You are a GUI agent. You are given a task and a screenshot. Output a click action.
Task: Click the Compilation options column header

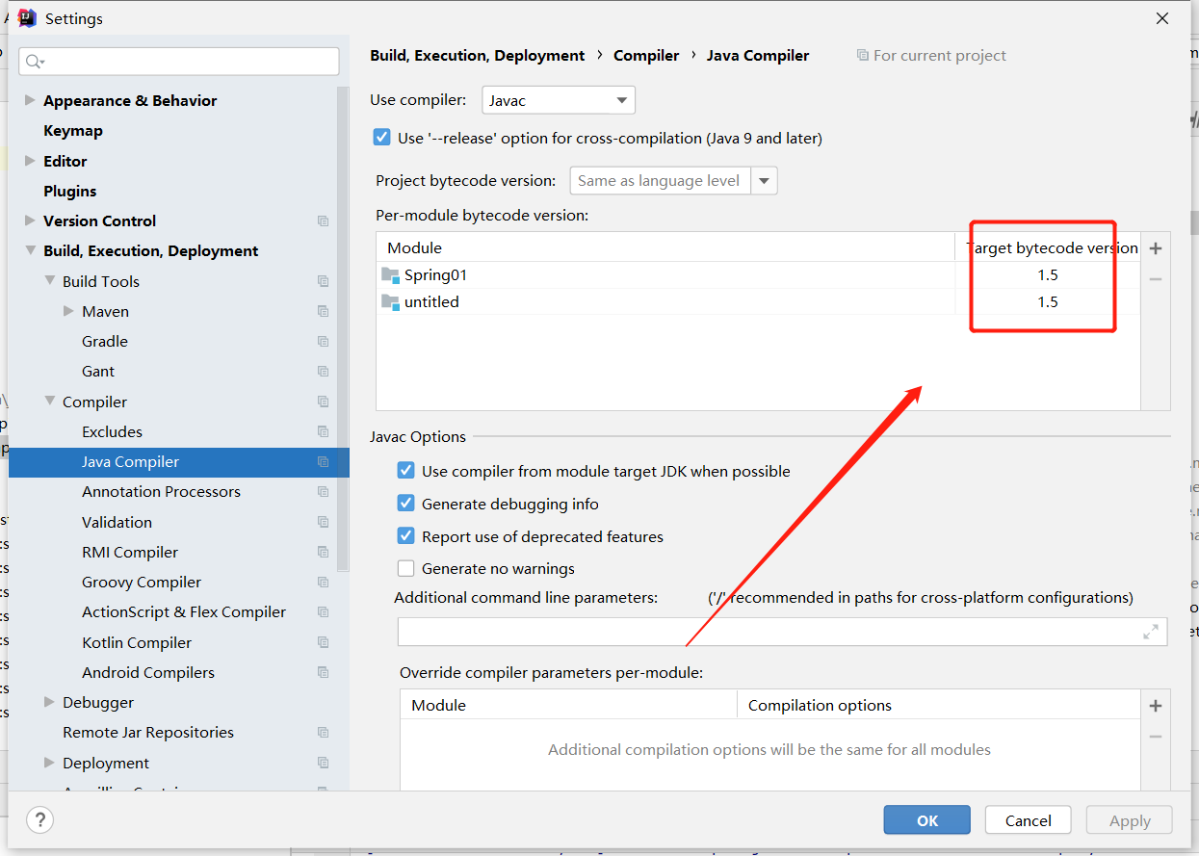939,706
